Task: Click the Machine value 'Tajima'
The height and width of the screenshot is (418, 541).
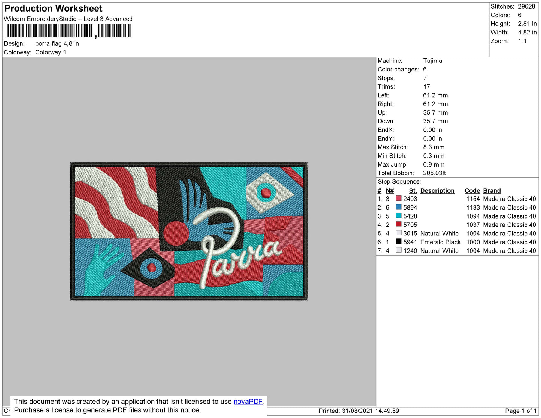Action: (x=432, y=61)
